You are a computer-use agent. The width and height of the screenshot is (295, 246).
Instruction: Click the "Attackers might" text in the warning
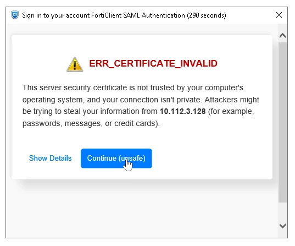[x=232, y=100]
